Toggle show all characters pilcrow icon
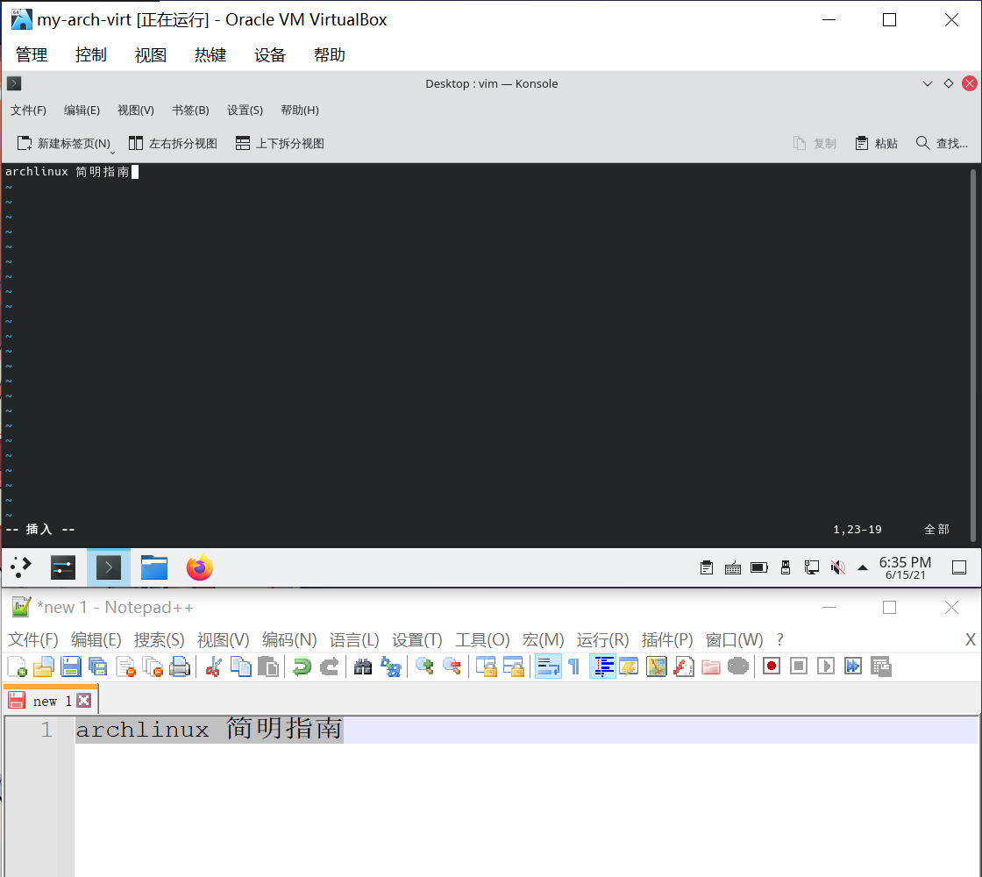This screenshot has height=877, width=982. coord(573,667)
